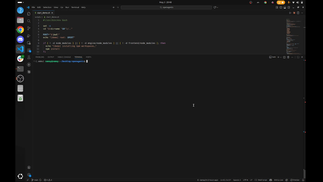Open the Terminal menu in the menu bar
This screenshot has height=182, width=323.
(x=75, y=7)
